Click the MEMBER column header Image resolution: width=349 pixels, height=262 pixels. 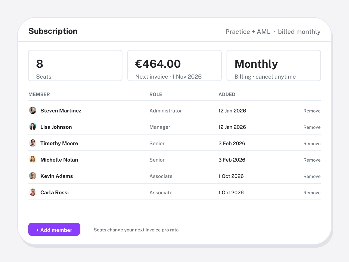coord(39,94)
